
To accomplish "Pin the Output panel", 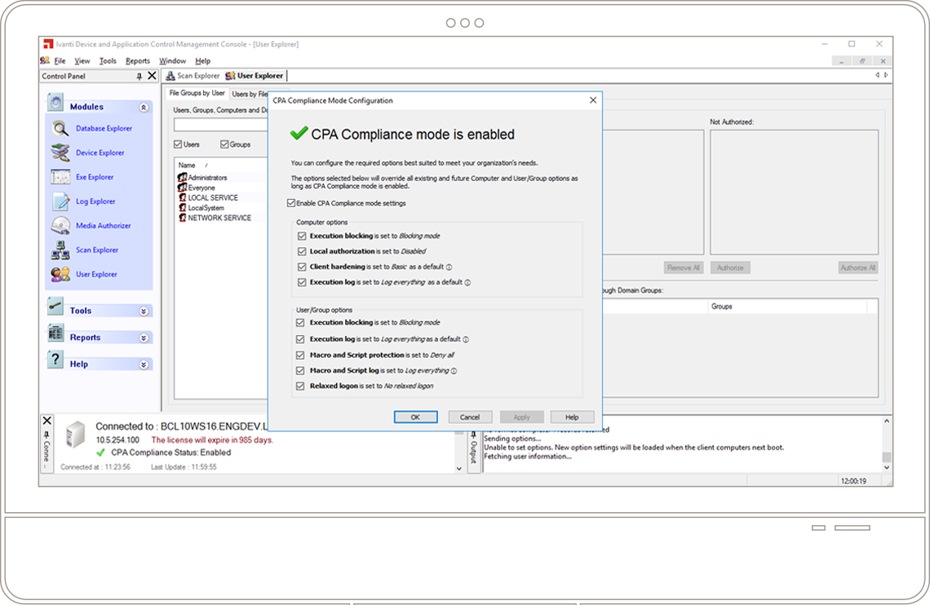I will (x=473, y=435).
